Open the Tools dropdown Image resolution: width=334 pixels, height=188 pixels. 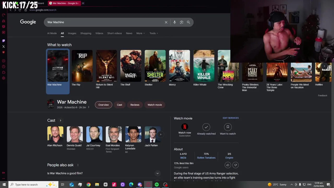tap(154, 33)
